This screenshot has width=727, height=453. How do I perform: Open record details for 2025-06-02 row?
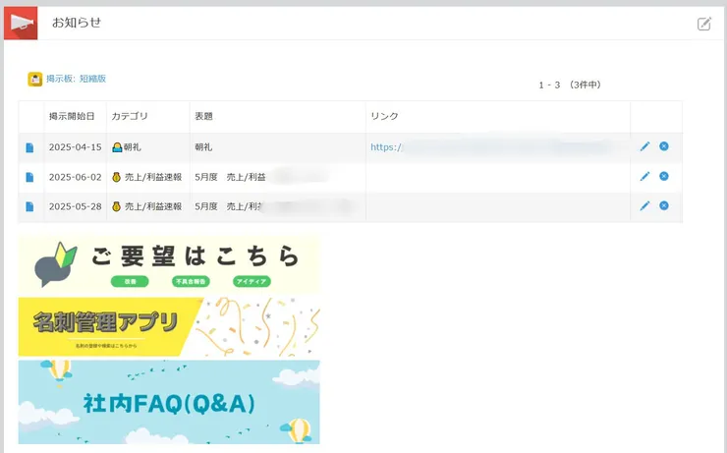tap(29, 177)
